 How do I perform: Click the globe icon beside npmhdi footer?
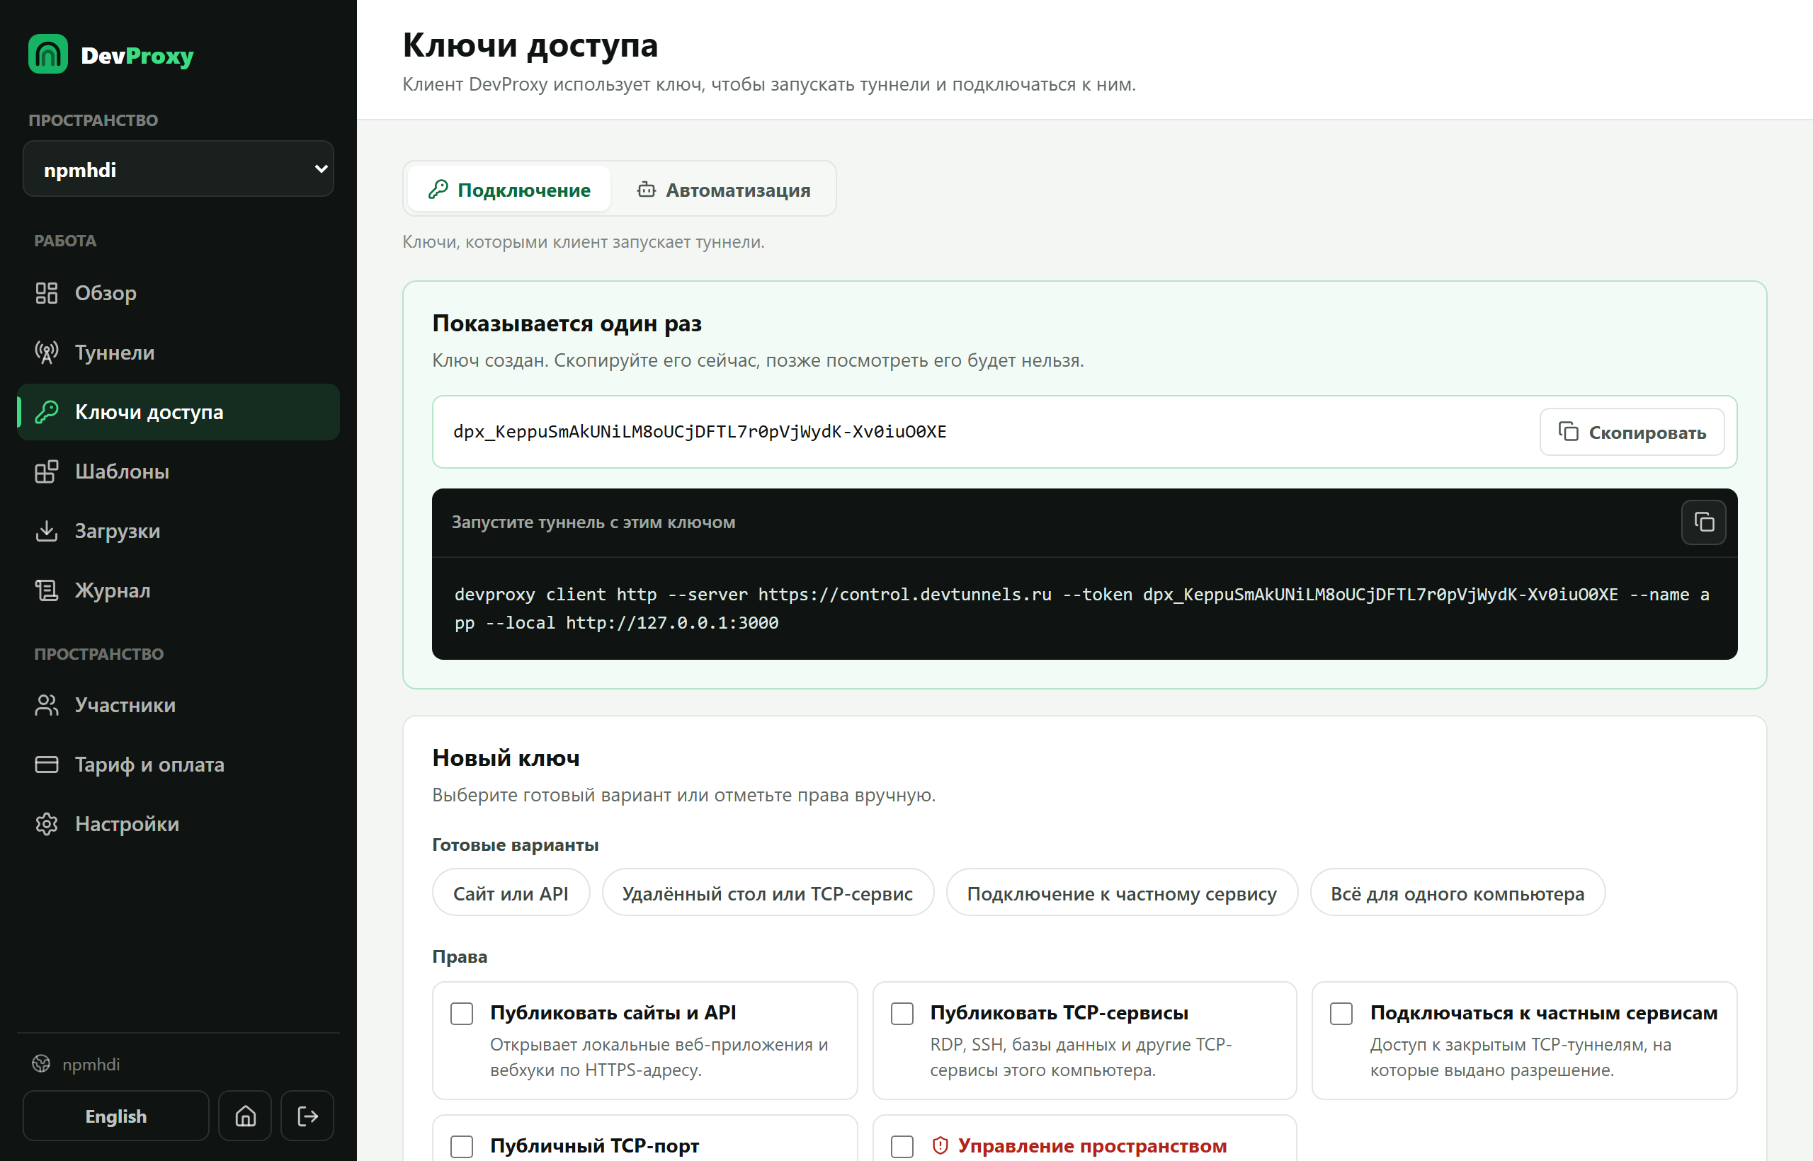point(42,1065)
